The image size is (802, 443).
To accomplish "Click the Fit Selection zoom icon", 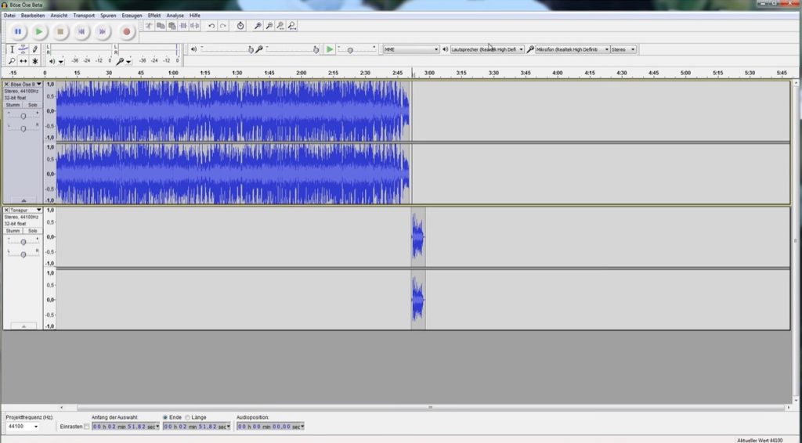I will point(280,26).
